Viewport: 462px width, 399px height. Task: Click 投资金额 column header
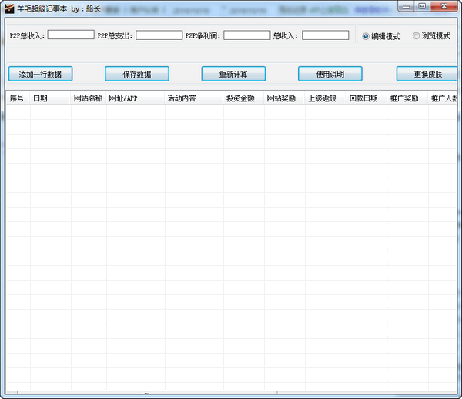tap(243, 98)
